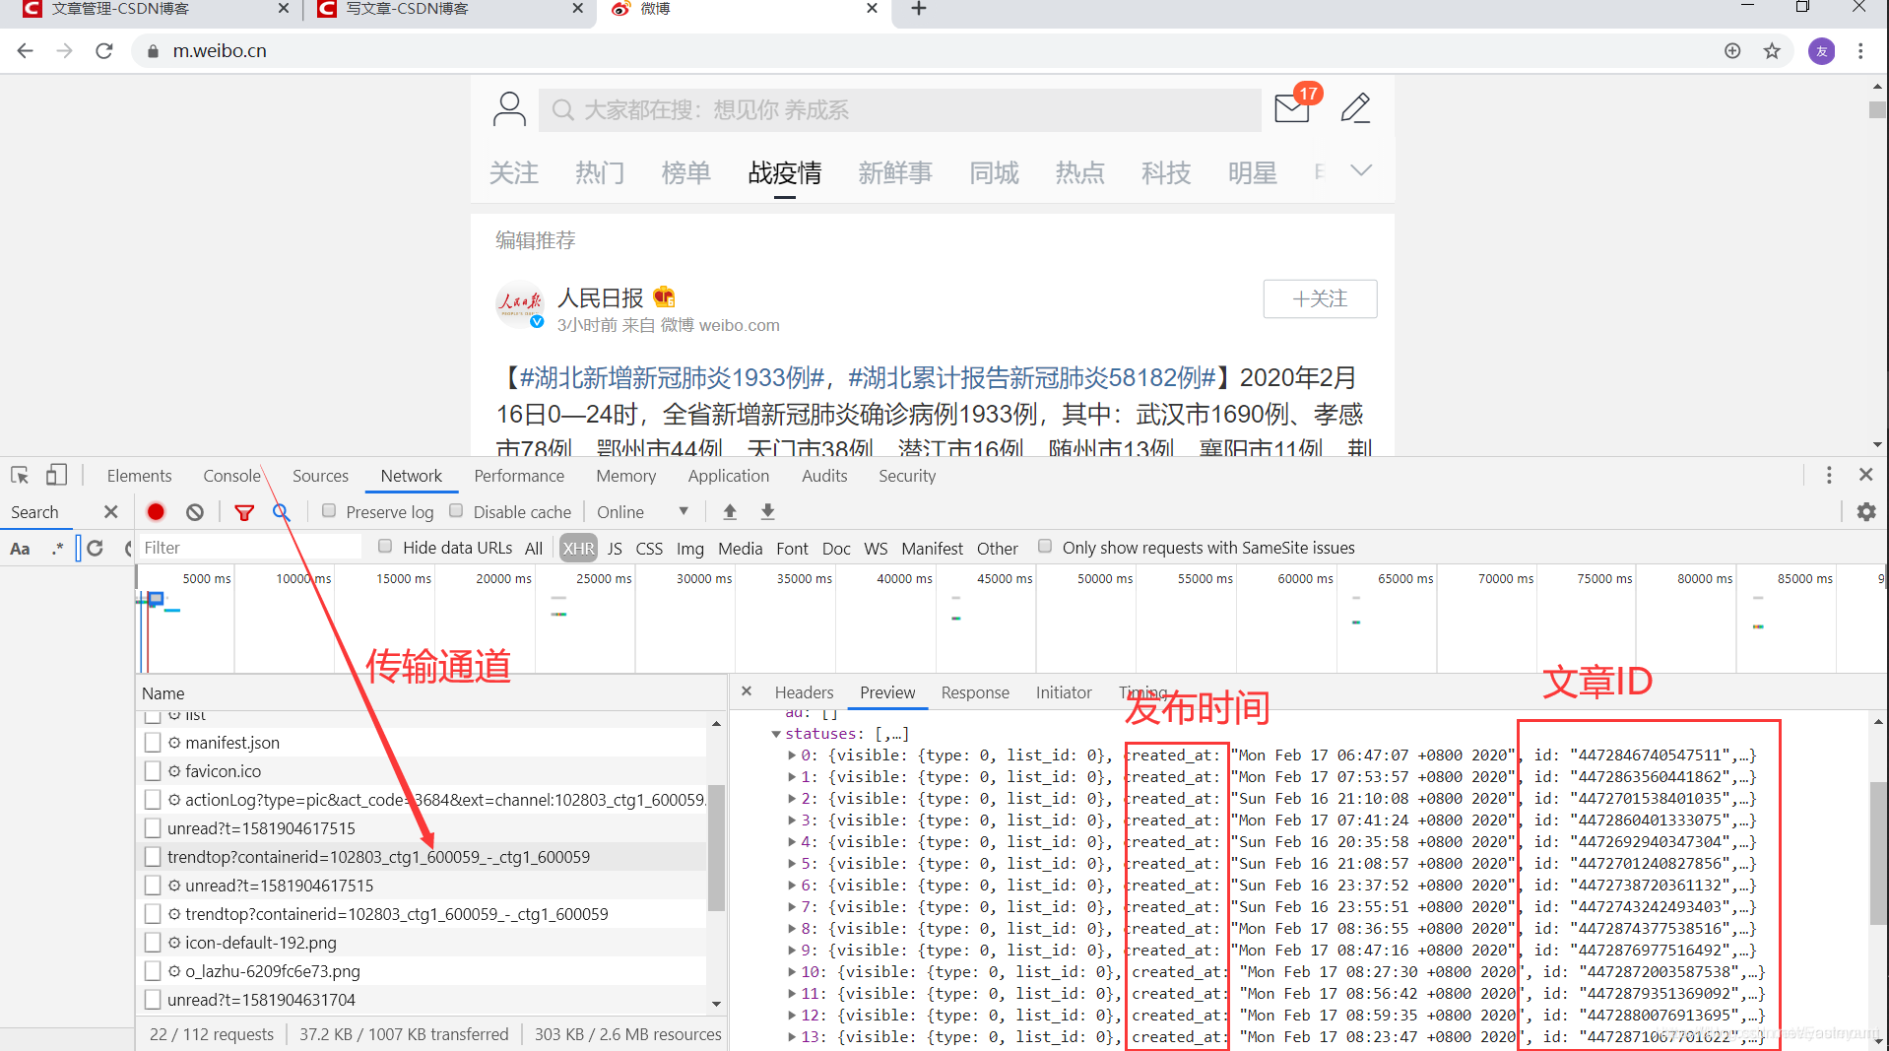The width and height of the screenshot is (1889, 1051).
Task: Click the address bar URL
Action: 220,51
